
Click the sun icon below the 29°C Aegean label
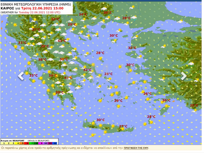point(118,106)
